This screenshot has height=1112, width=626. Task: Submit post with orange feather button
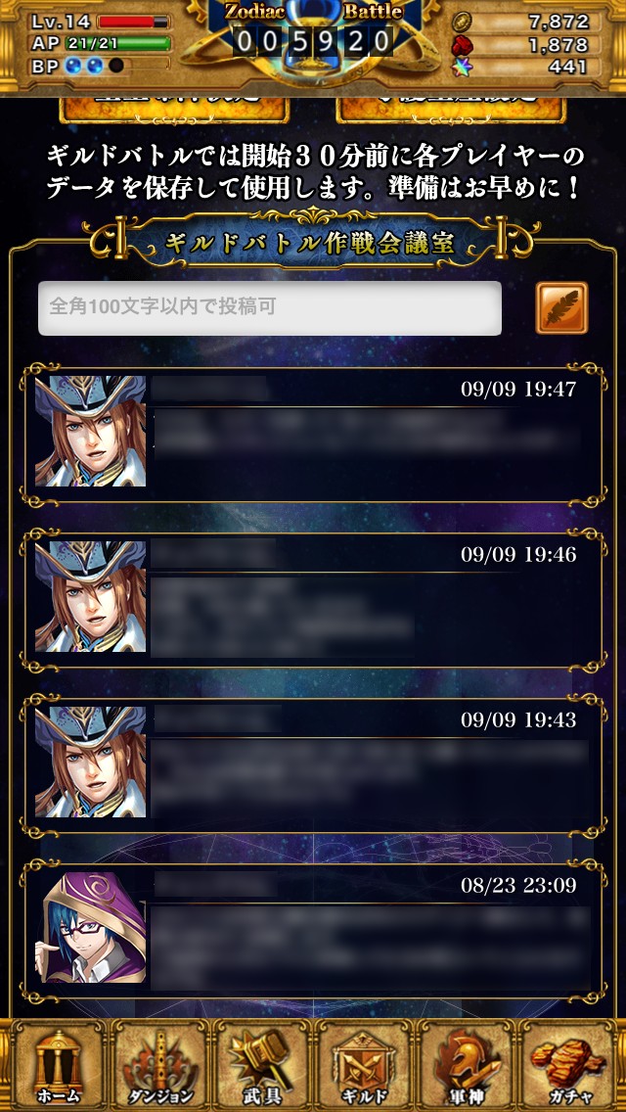pyautogui.click(x=561, y=307)
